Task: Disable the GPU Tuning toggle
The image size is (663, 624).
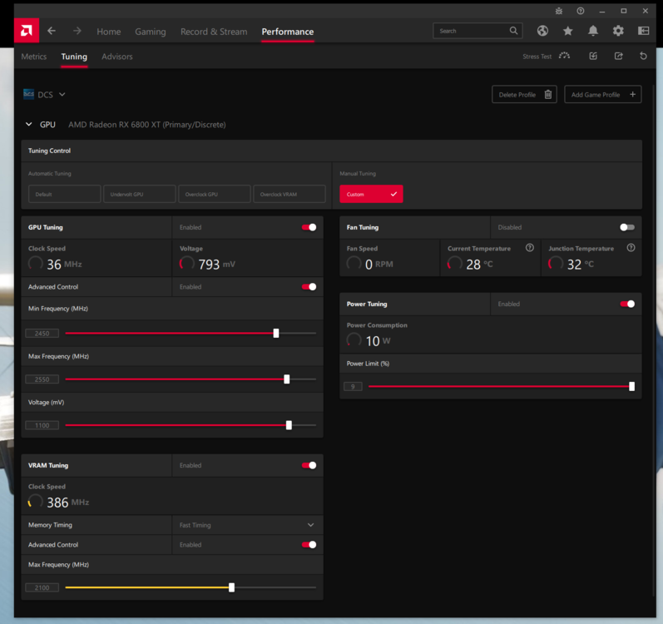Action: click(x=309, y=227)
